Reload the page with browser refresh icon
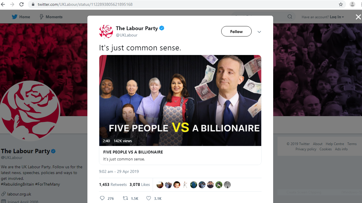 click(x=21, y=4)
